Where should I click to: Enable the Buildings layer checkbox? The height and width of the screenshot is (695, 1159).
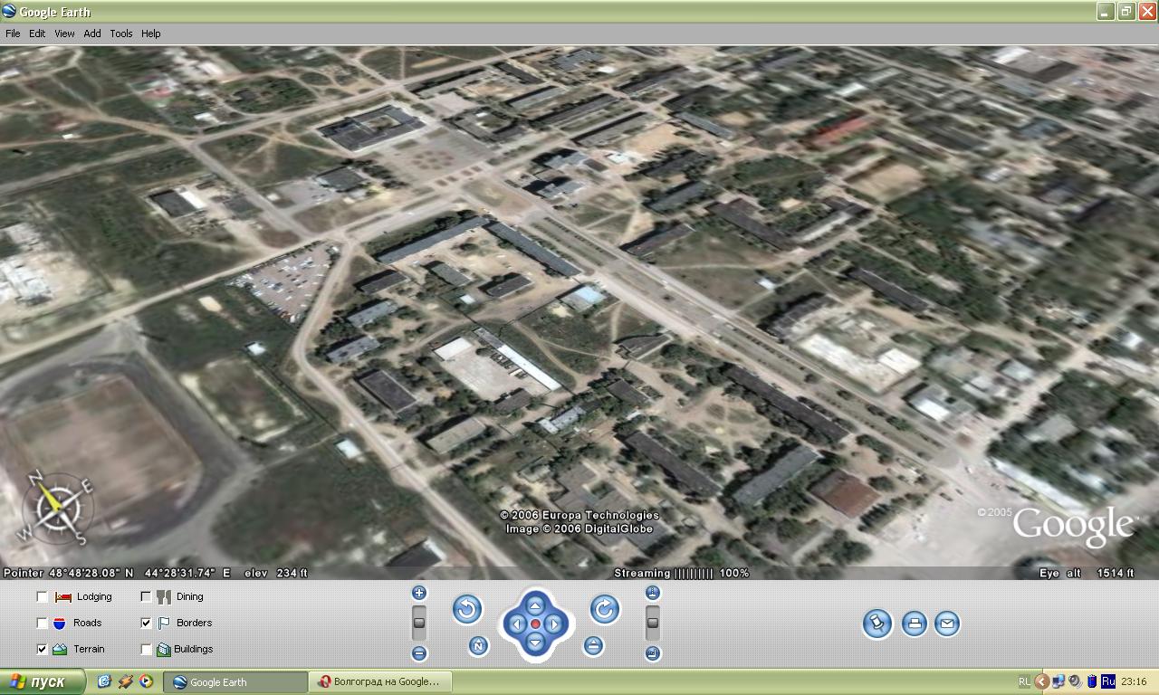pos(146,649)
